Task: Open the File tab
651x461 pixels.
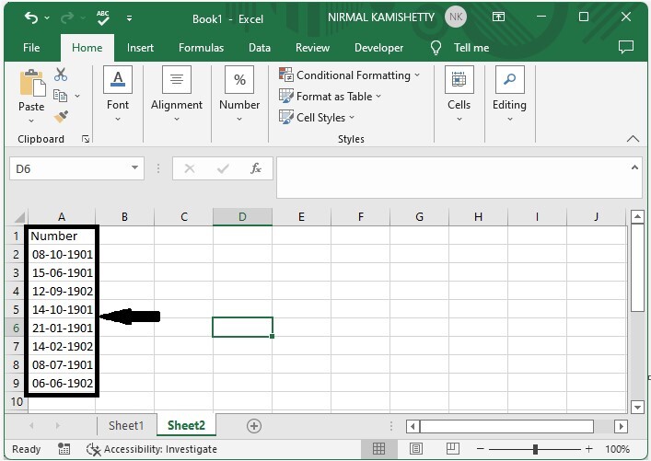Action: [x=31, y=48]
